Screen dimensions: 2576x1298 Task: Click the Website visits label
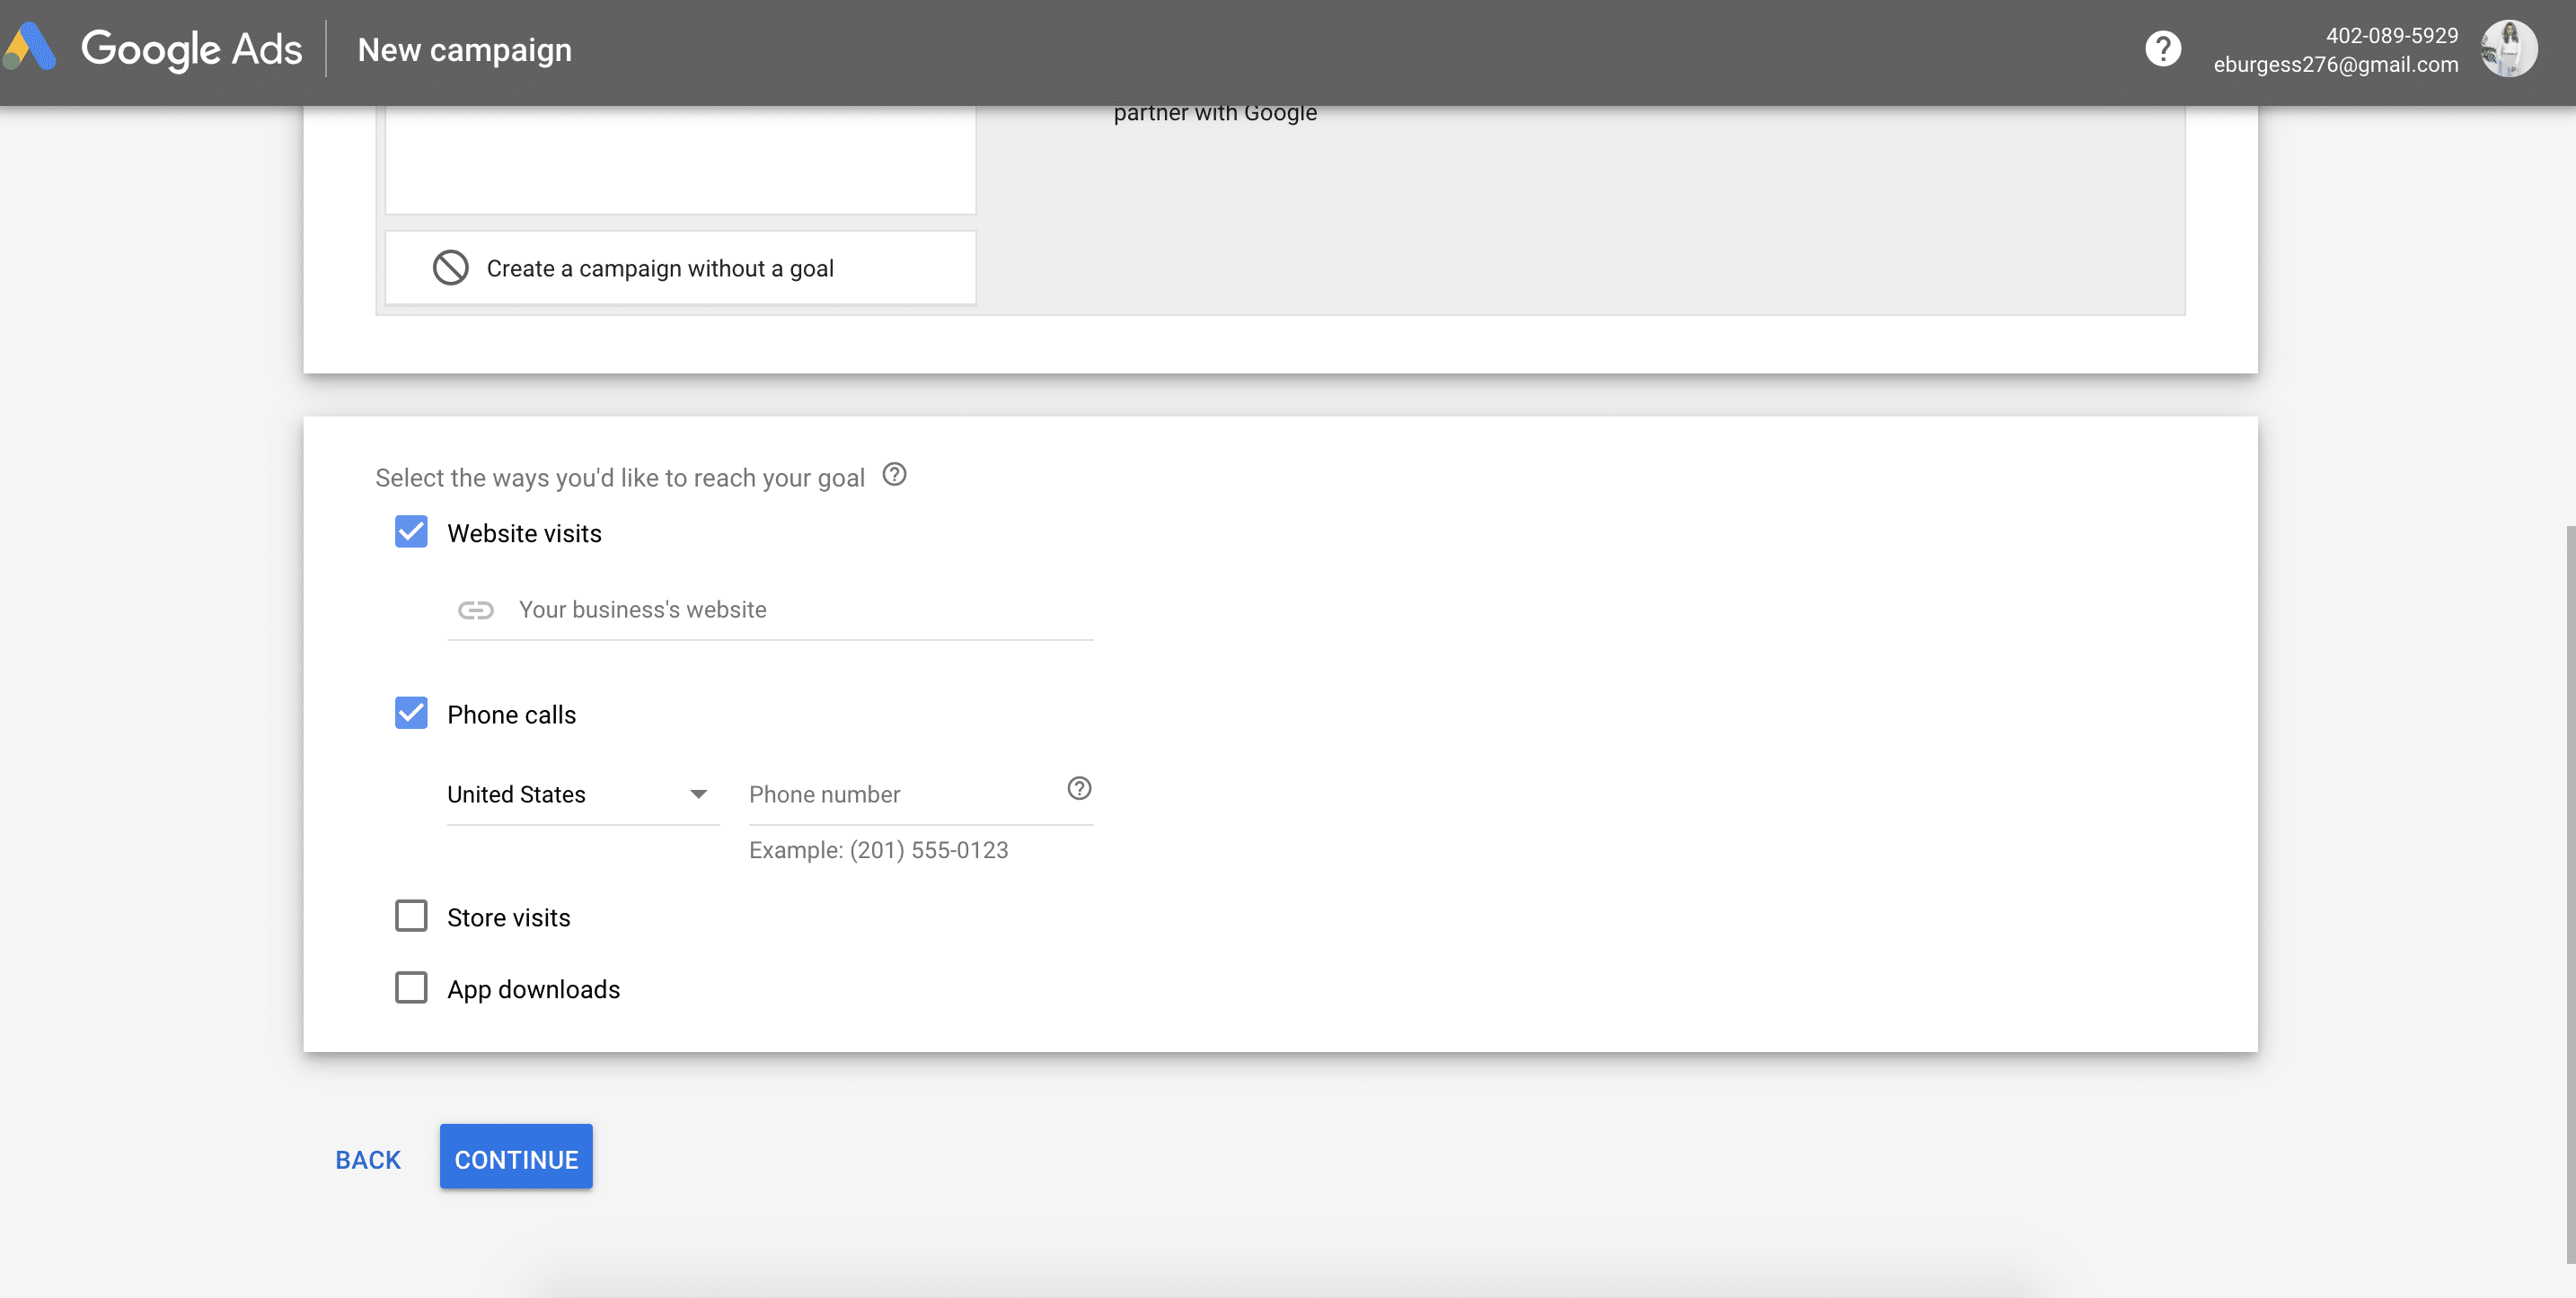click(x=524, y=533)
